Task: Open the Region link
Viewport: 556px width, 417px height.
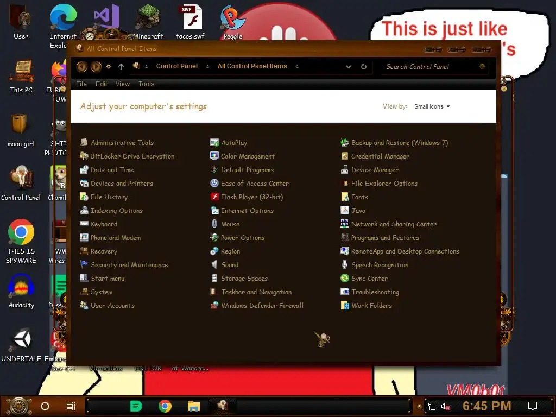Action: click(230, 251)
